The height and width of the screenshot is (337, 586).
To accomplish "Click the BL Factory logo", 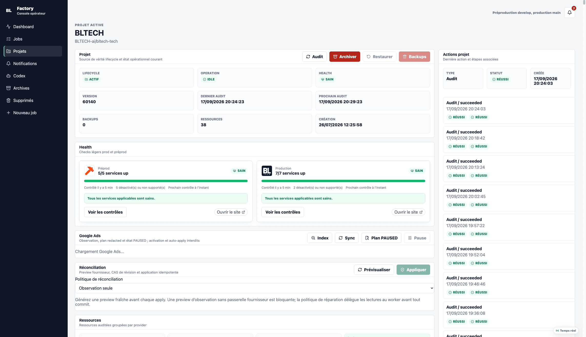I will (9, 10).
